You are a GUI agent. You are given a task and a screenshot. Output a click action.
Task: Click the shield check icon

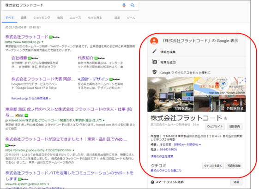pyautogui.click(x=154, y=72)
